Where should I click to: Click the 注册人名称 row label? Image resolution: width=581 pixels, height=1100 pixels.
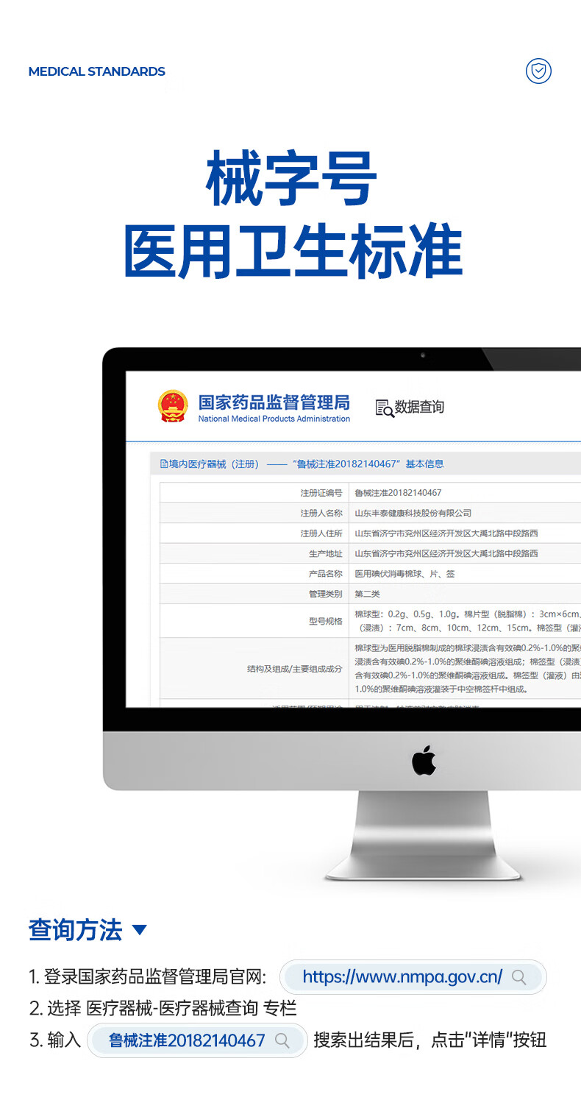[321, 513]
